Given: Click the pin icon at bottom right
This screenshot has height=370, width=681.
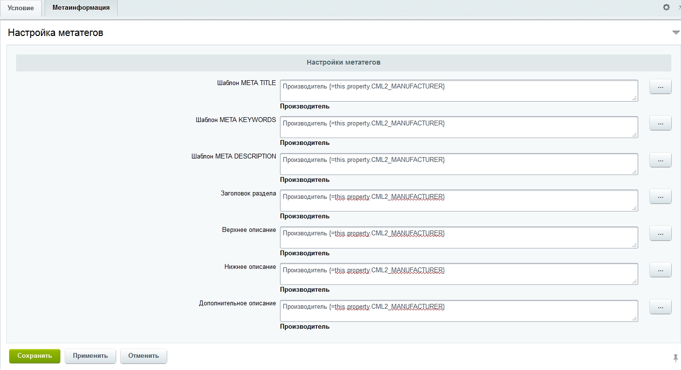Looking at the screenshot, I should click(675, 358).
